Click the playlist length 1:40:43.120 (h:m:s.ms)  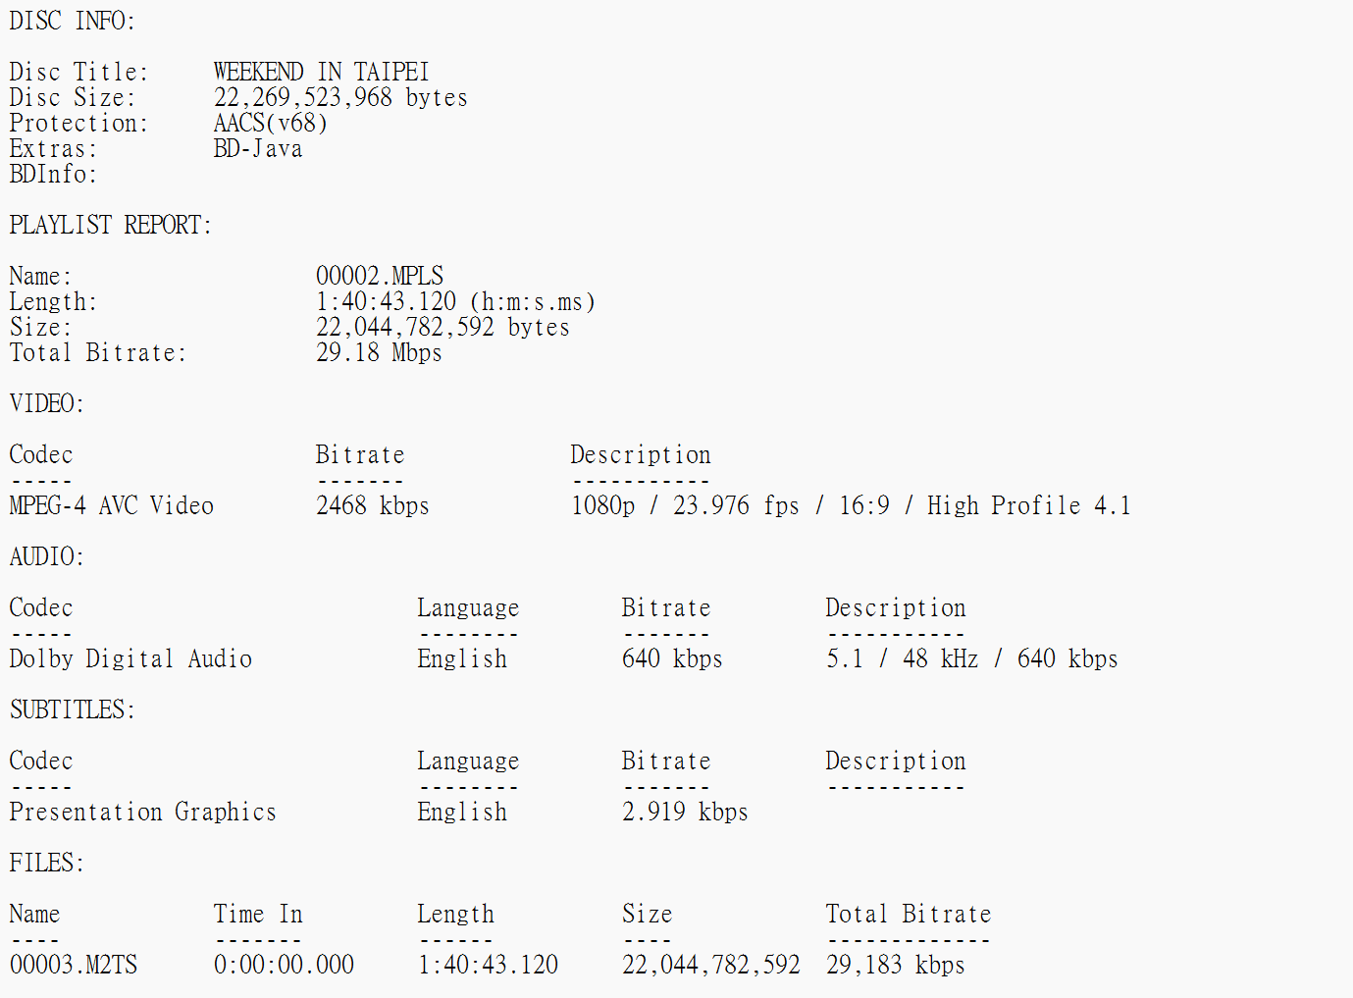pos(455,301)
